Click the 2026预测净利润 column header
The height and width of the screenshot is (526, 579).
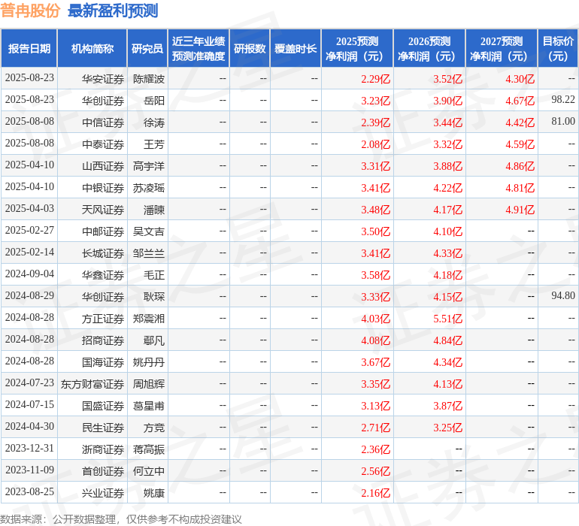click(x=429, y=48)
